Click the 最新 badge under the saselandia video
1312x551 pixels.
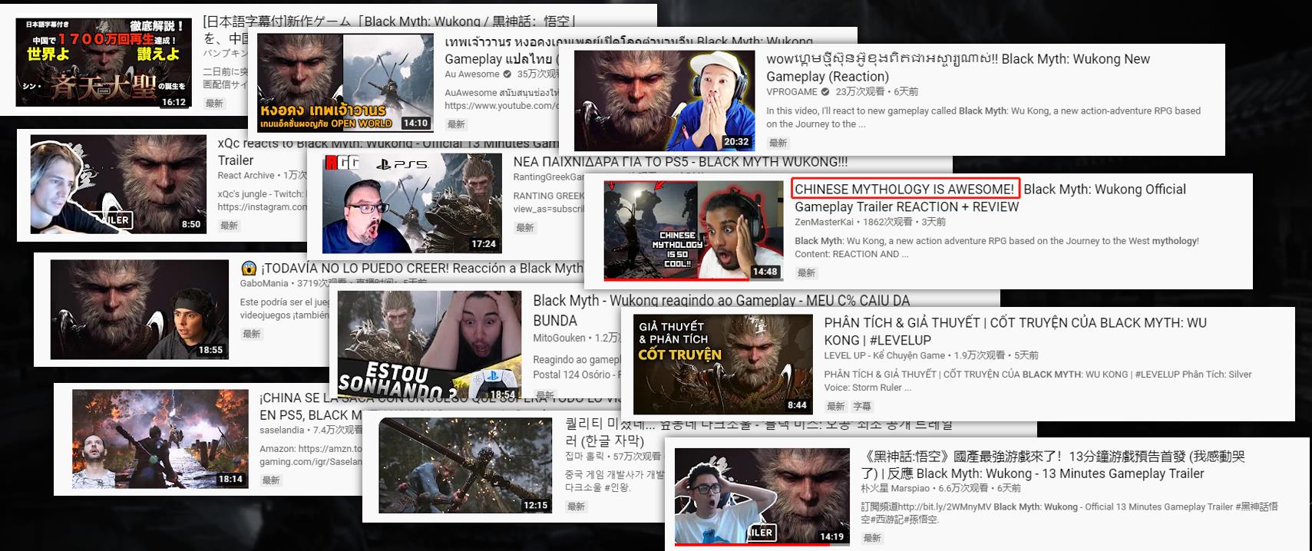tap(271, 480)
